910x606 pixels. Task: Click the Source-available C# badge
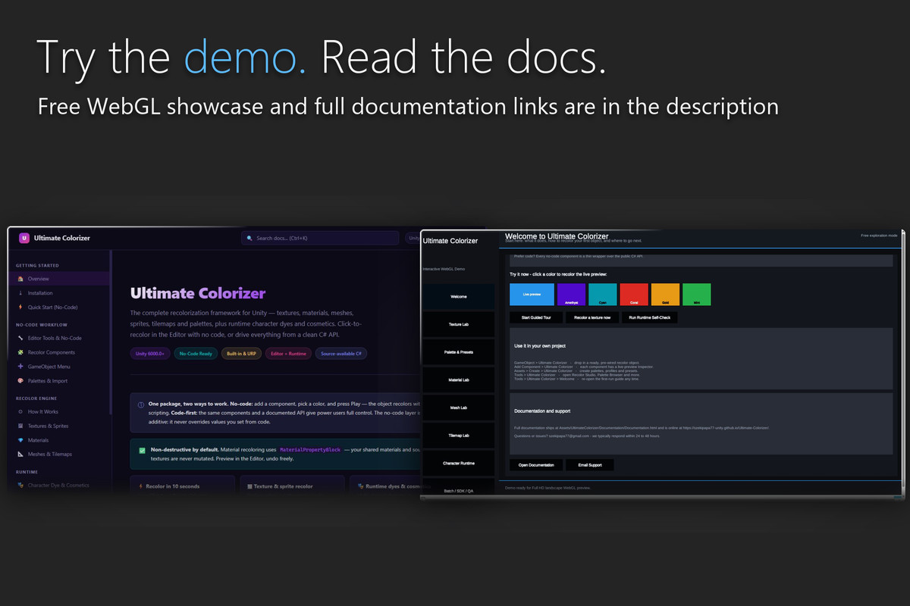click(340, 354)
